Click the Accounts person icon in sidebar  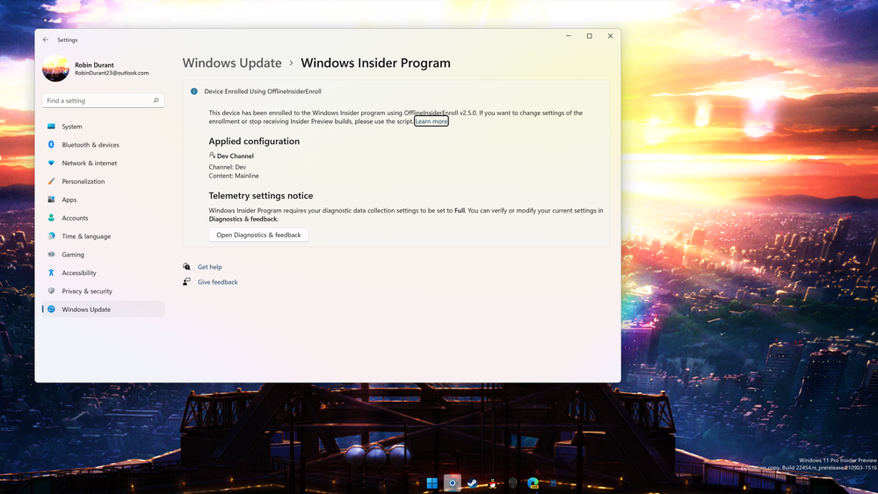pyautogui.click(x=51, y=218)
